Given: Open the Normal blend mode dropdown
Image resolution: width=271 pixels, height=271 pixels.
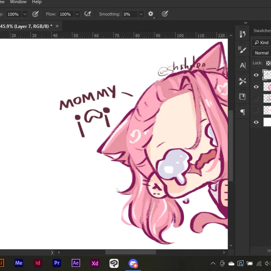Looking at the screenshot, I should pyautogui.click(x=261, y=53).
